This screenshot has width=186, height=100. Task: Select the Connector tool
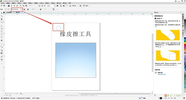(2, 47)
